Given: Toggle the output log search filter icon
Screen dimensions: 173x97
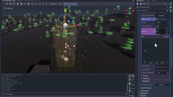Looking at the screenshot, I should tap(133, 79).
